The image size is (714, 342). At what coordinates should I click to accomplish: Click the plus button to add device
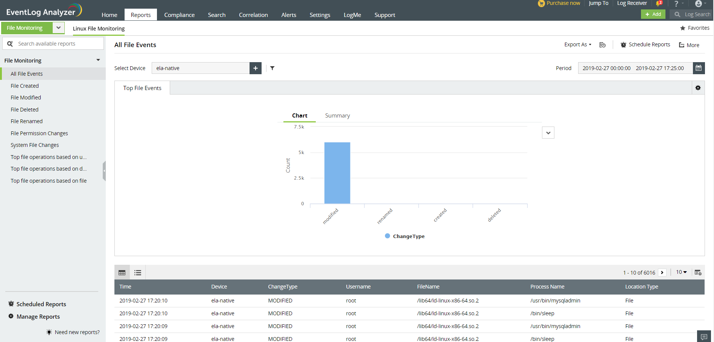point(256,68)
